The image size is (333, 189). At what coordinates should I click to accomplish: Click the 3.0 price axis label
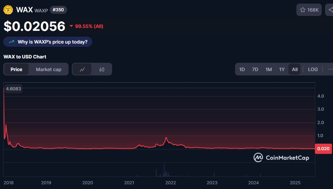(x=320, y=109)
